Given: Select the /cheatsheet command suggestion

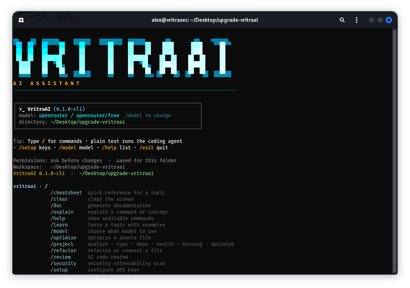Looking at the screenshot, I should pyautogui.click(x=66, y=193).
